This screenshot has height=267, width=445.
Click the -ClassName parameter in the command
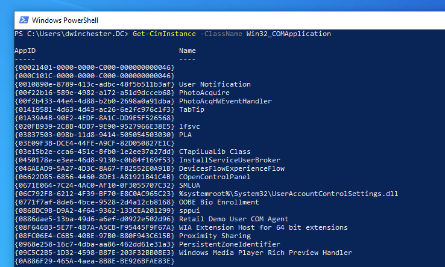click(221, 34)
